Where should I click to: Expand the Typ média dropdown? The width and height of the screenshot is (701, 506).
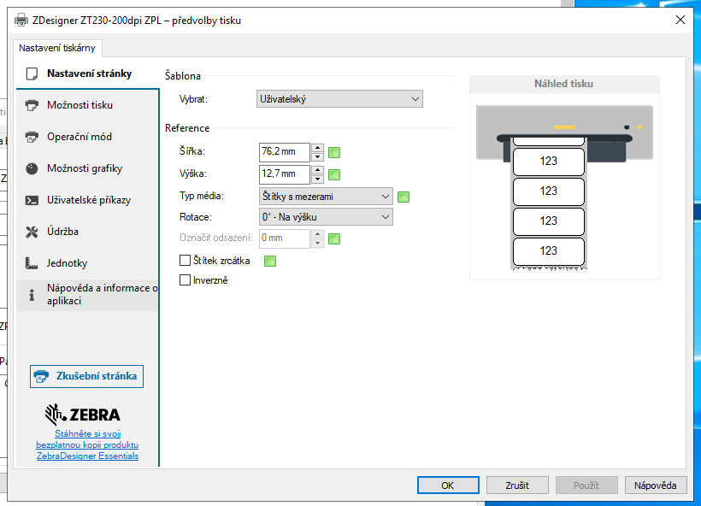[x=325, y=197]
